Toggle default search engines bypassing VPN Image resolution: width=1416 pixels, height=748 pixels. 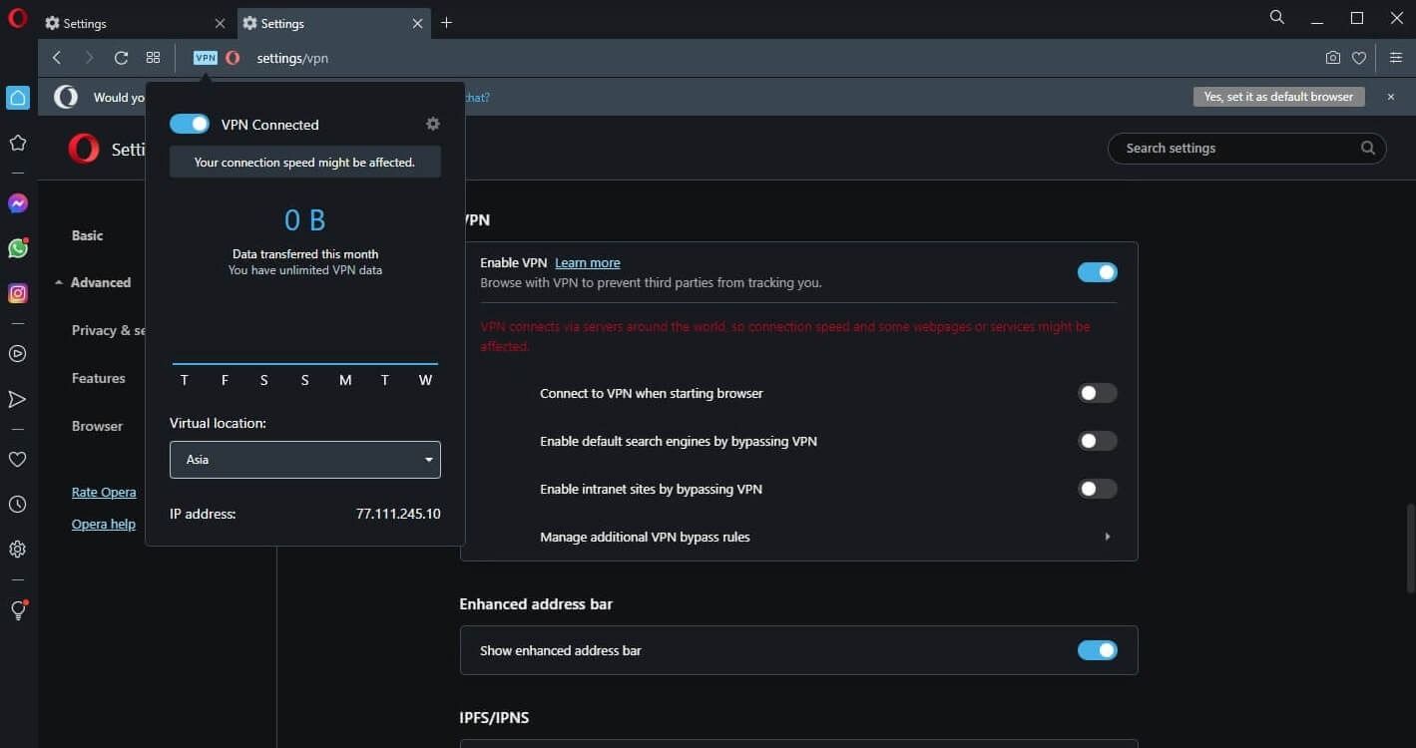pyautogui.click(x=1097, y=441)
